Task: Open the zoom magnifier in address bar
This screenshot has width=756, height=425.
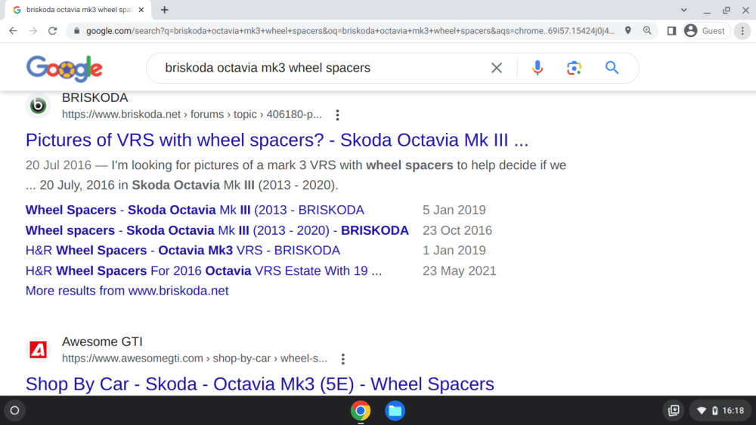Action: (647, 31)
